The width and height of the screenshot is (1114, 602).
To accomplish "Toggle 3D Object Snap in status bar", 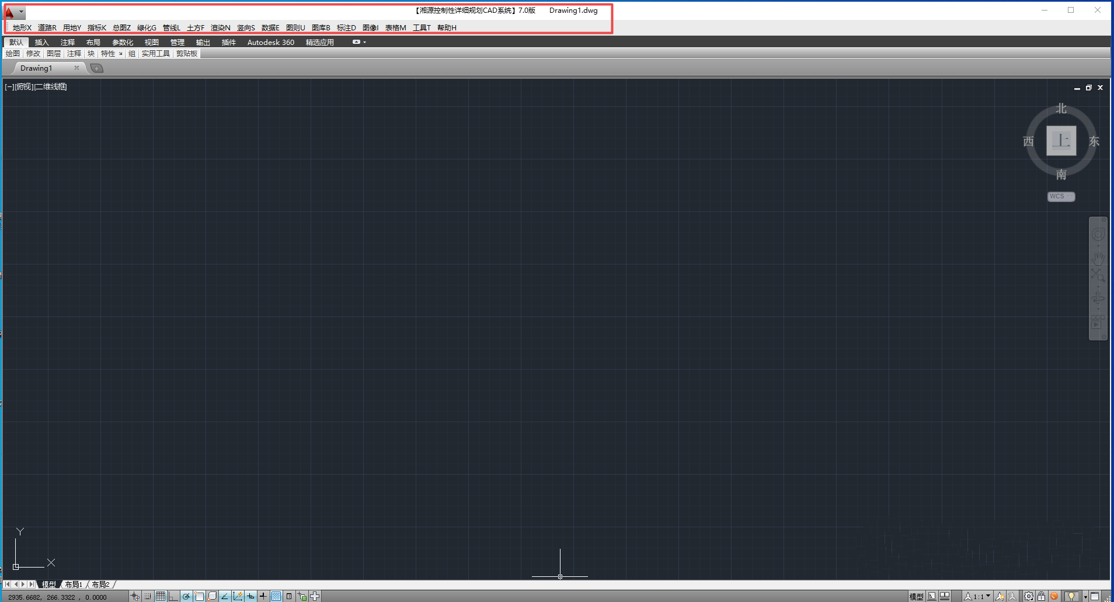I will 212,596.
